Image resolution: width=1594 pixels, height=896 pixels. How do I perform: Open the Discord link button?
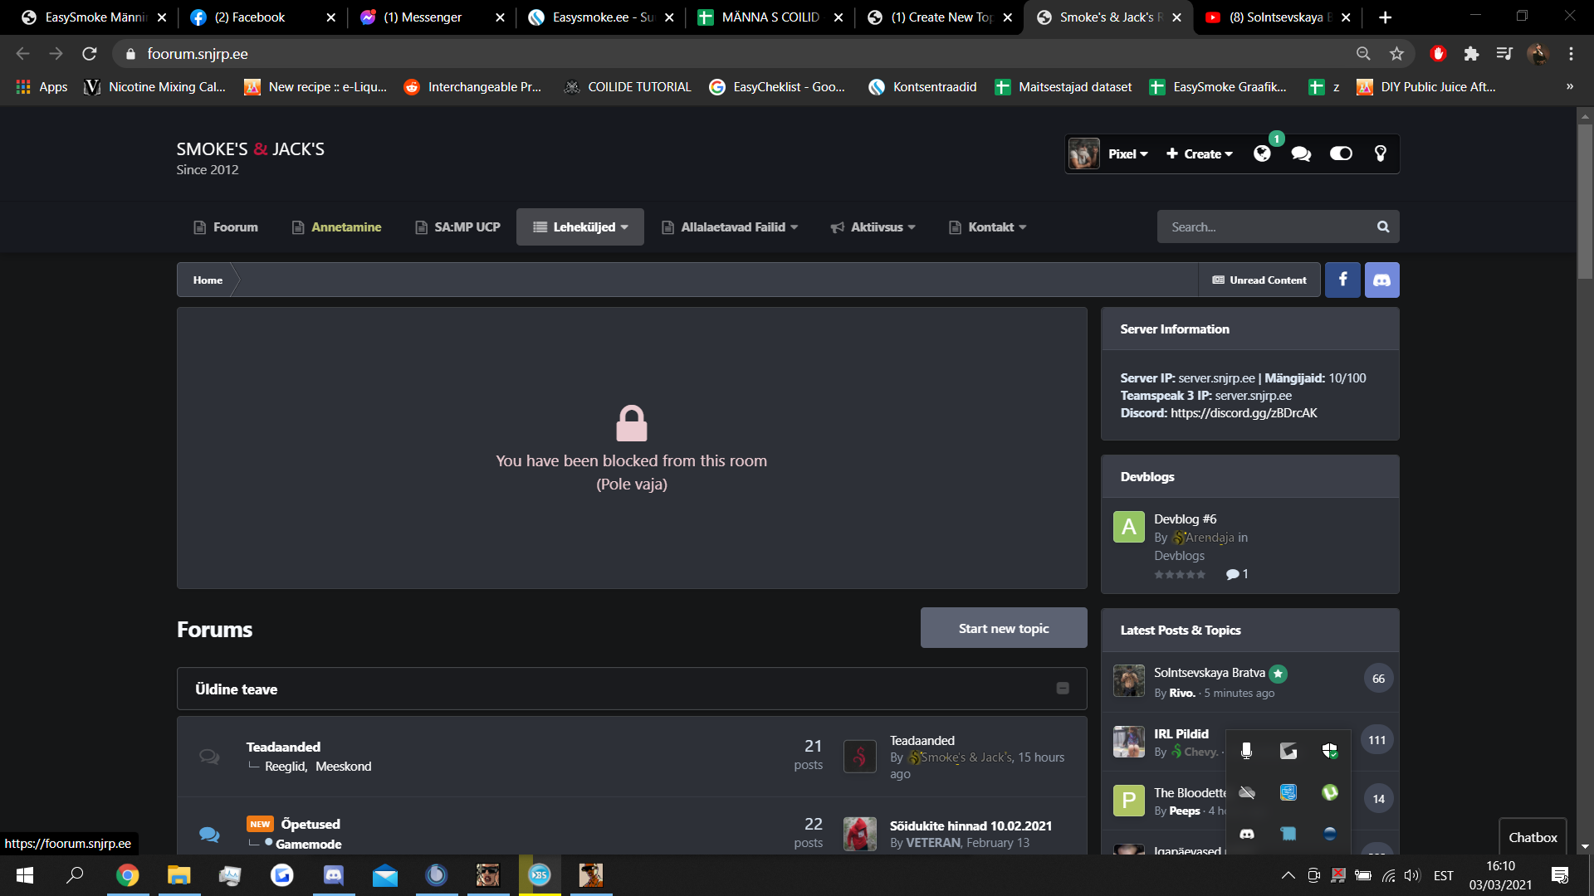pos(1381,280)
